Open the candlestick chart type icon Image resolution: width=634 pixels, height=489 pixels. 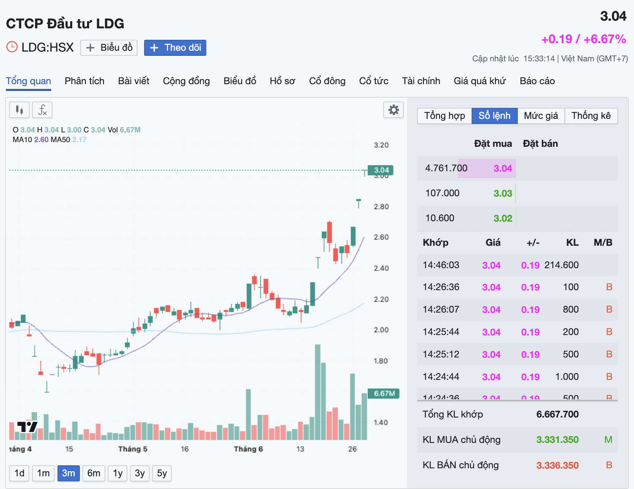click(x=19, y=110)
